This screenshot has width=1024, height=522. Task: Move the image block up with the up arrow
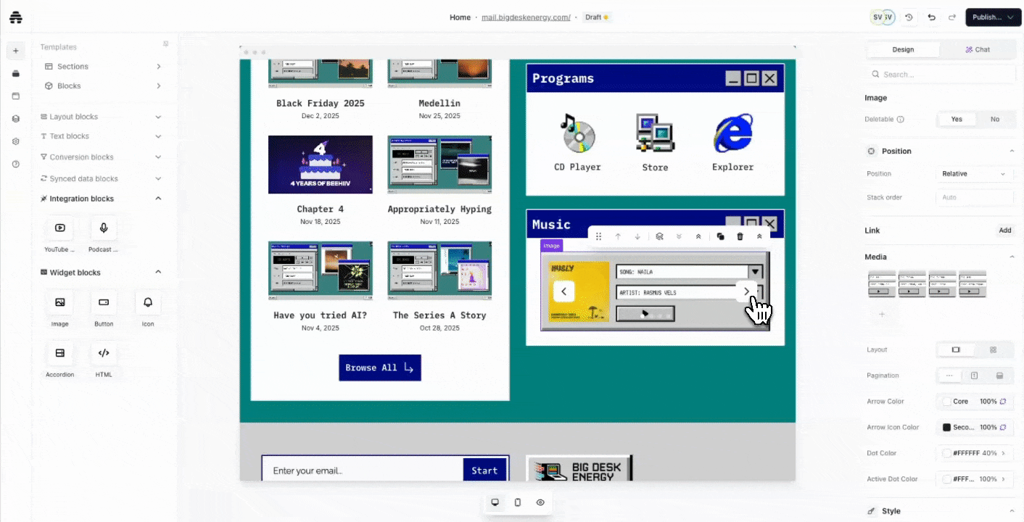[618, 236]
